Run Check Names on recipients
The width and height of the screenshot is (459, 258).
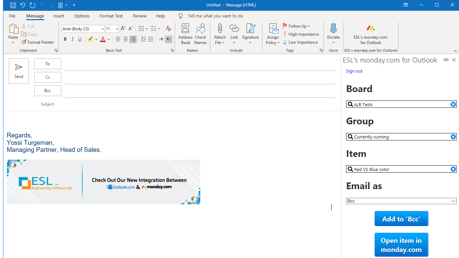pyautogui.click(x=200, y=34)
